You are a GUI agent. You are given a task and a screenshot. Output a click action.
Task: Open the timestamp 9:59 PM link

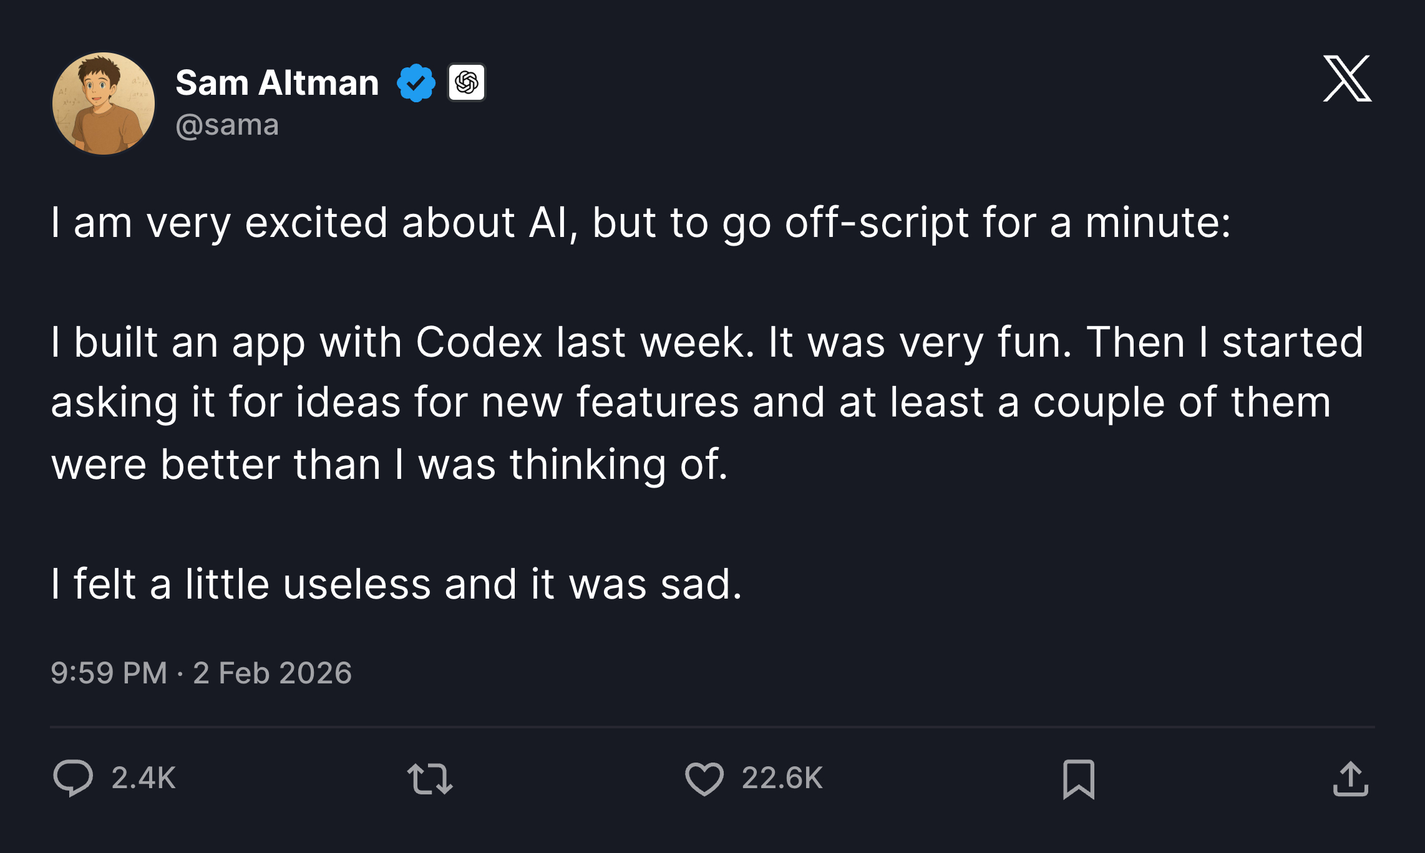(x=107, y=672)
